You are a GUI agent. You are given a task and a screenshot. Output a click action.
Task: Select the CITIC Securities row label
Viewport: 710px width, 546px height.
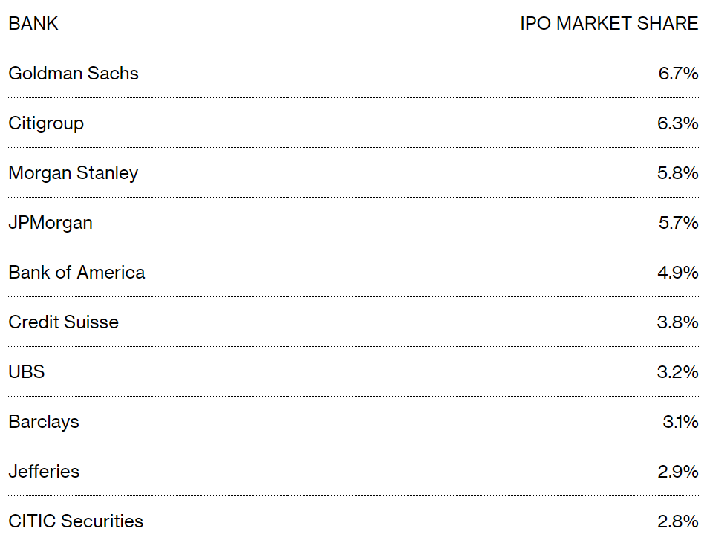click(76, 521)
